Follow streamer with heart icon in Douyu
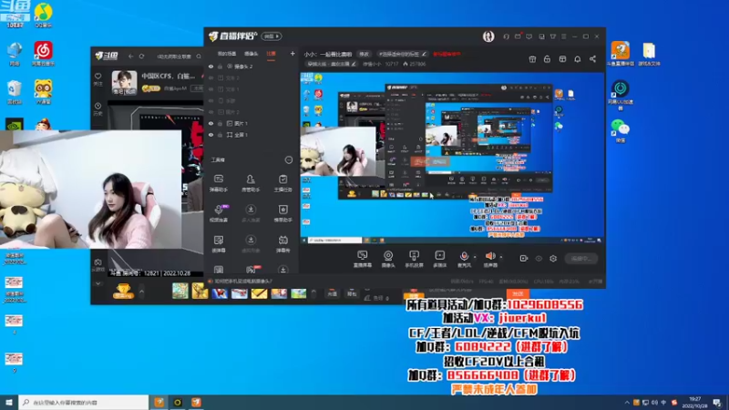The width and height of the screenshot is (729, 410). [x=98, y=79]
